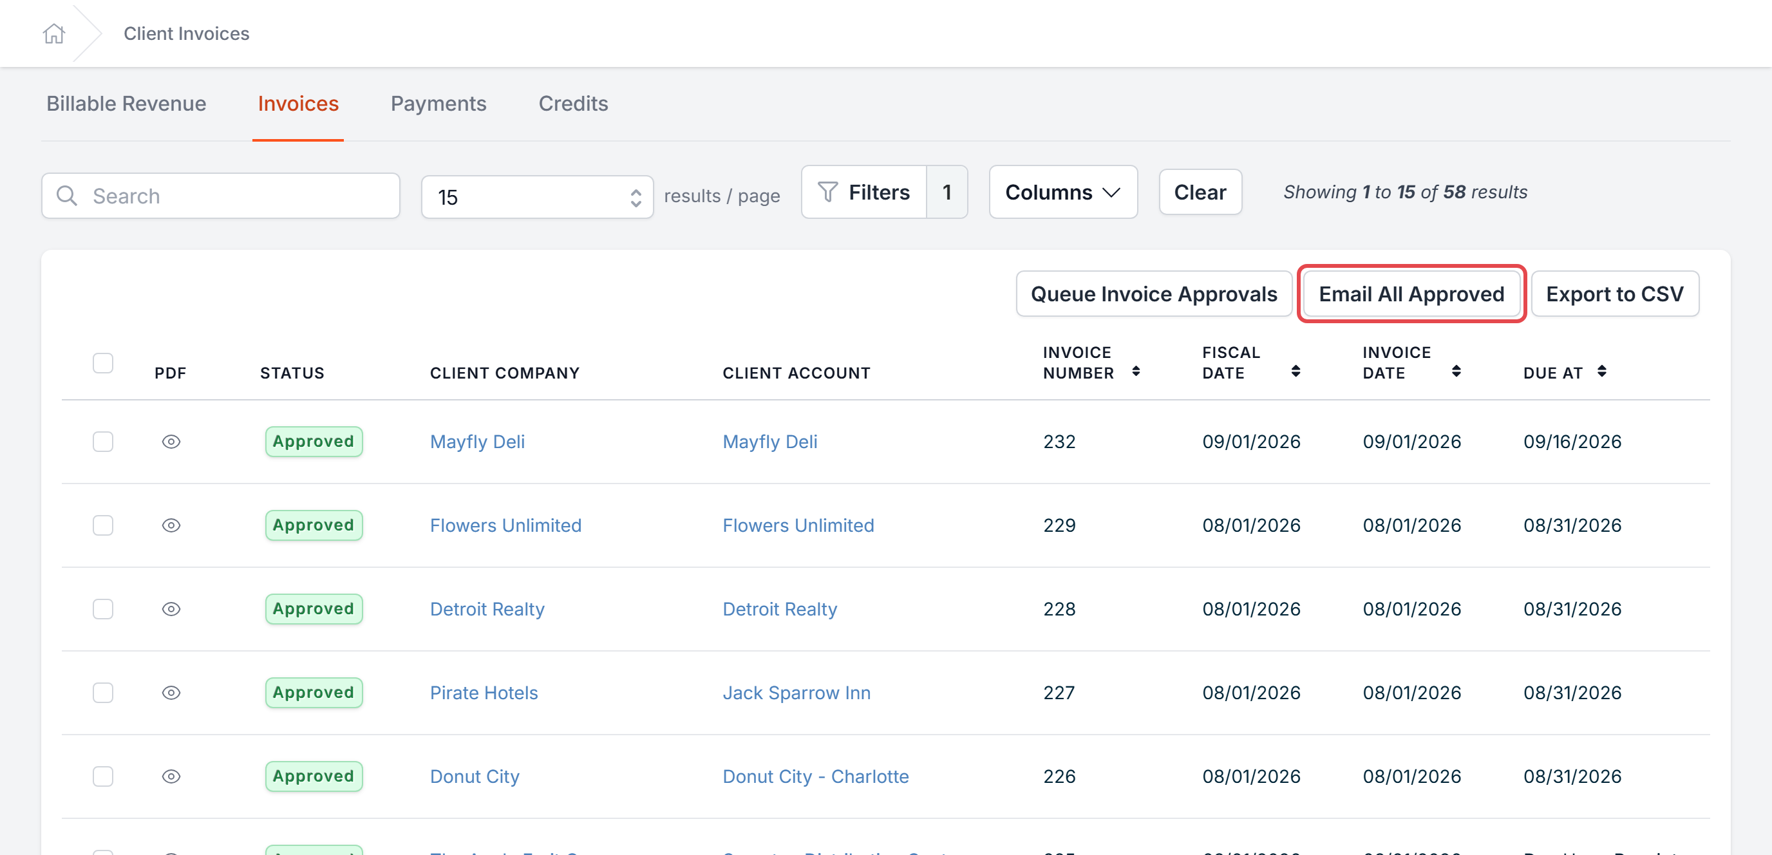The image size is (1772, 855).
Task: Check the Mayfly Deli invoice row
Action: click(103, 442)
